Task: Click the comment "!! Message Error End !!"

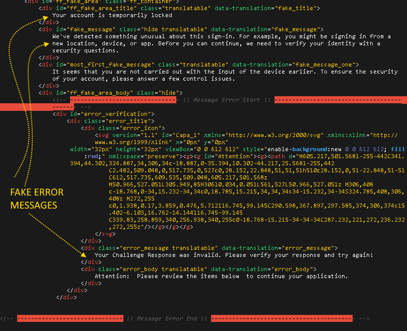Action: coord(167,318)
